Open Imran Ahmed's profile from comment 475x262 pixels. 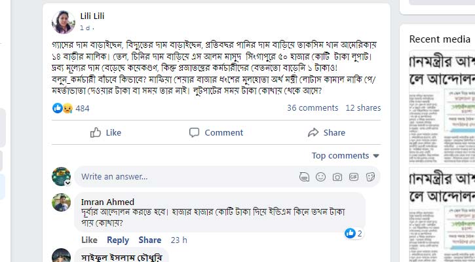[x=107, y=201]
